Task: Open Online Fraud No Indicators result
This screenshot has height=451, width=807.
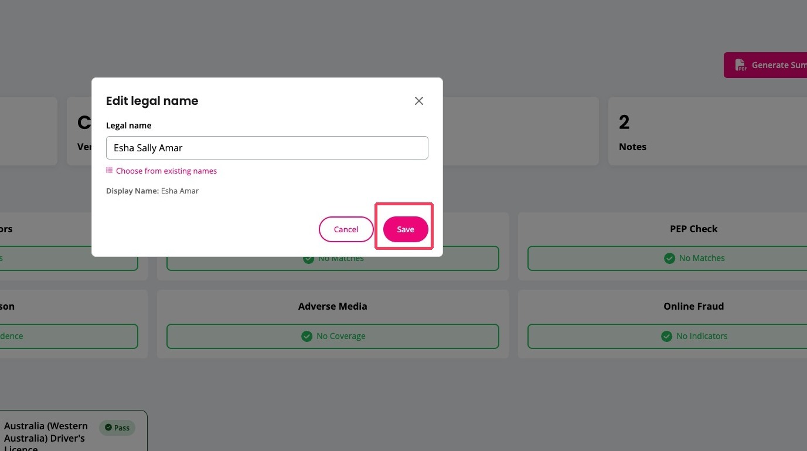Action: coord(694,336)
